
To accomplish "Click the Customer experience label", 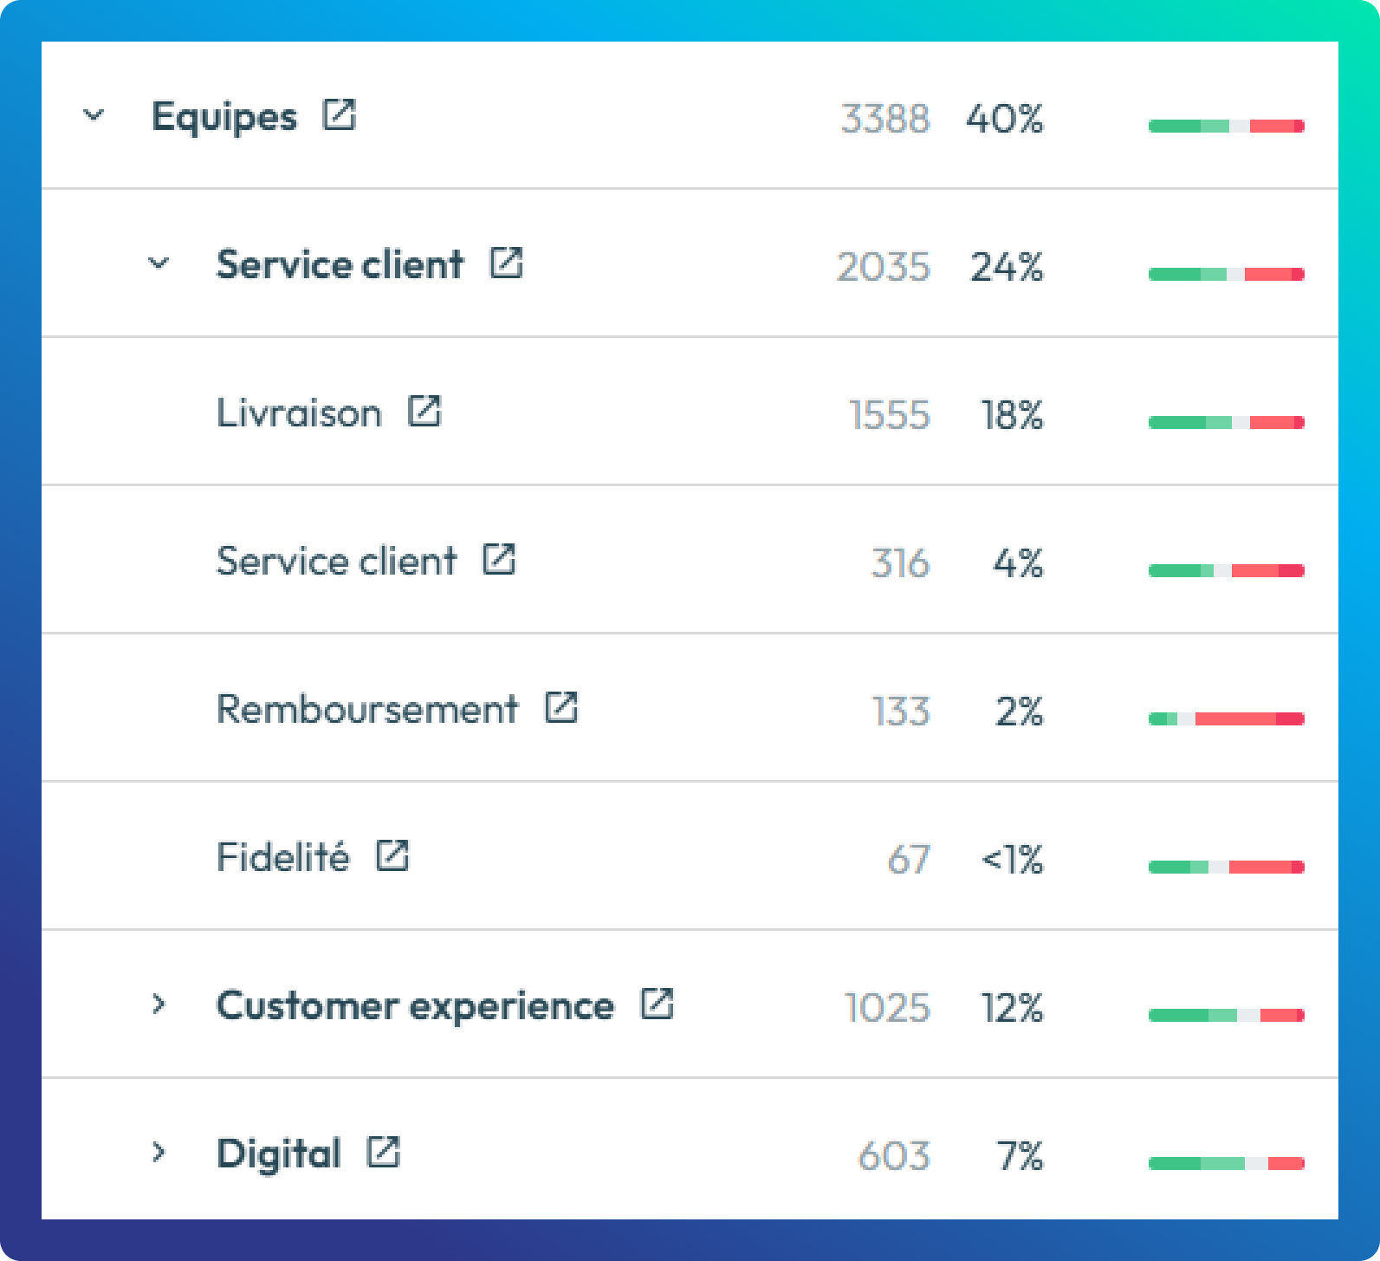I will pos(415,1006).
